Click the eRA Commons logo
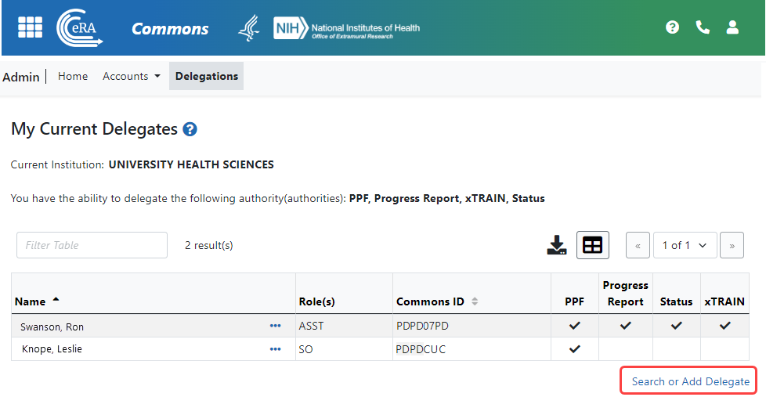Viewport: 766px width, 397px height. pos(80,28)
